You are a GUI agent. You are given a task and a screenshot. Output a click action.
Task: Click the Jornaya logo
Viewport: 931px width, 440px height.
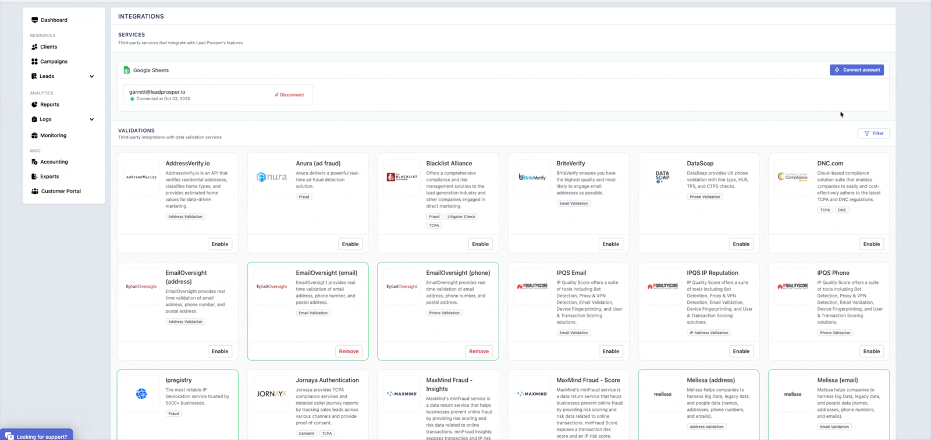[272, 394]
